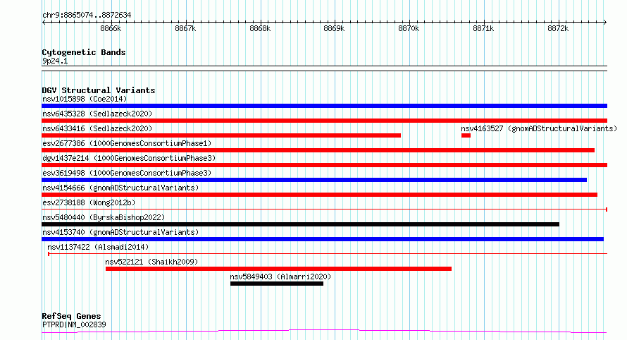The height and width of the screenshot is (340, 627).
Task: Click the 8870k ruler tick label
Action: 409,28
